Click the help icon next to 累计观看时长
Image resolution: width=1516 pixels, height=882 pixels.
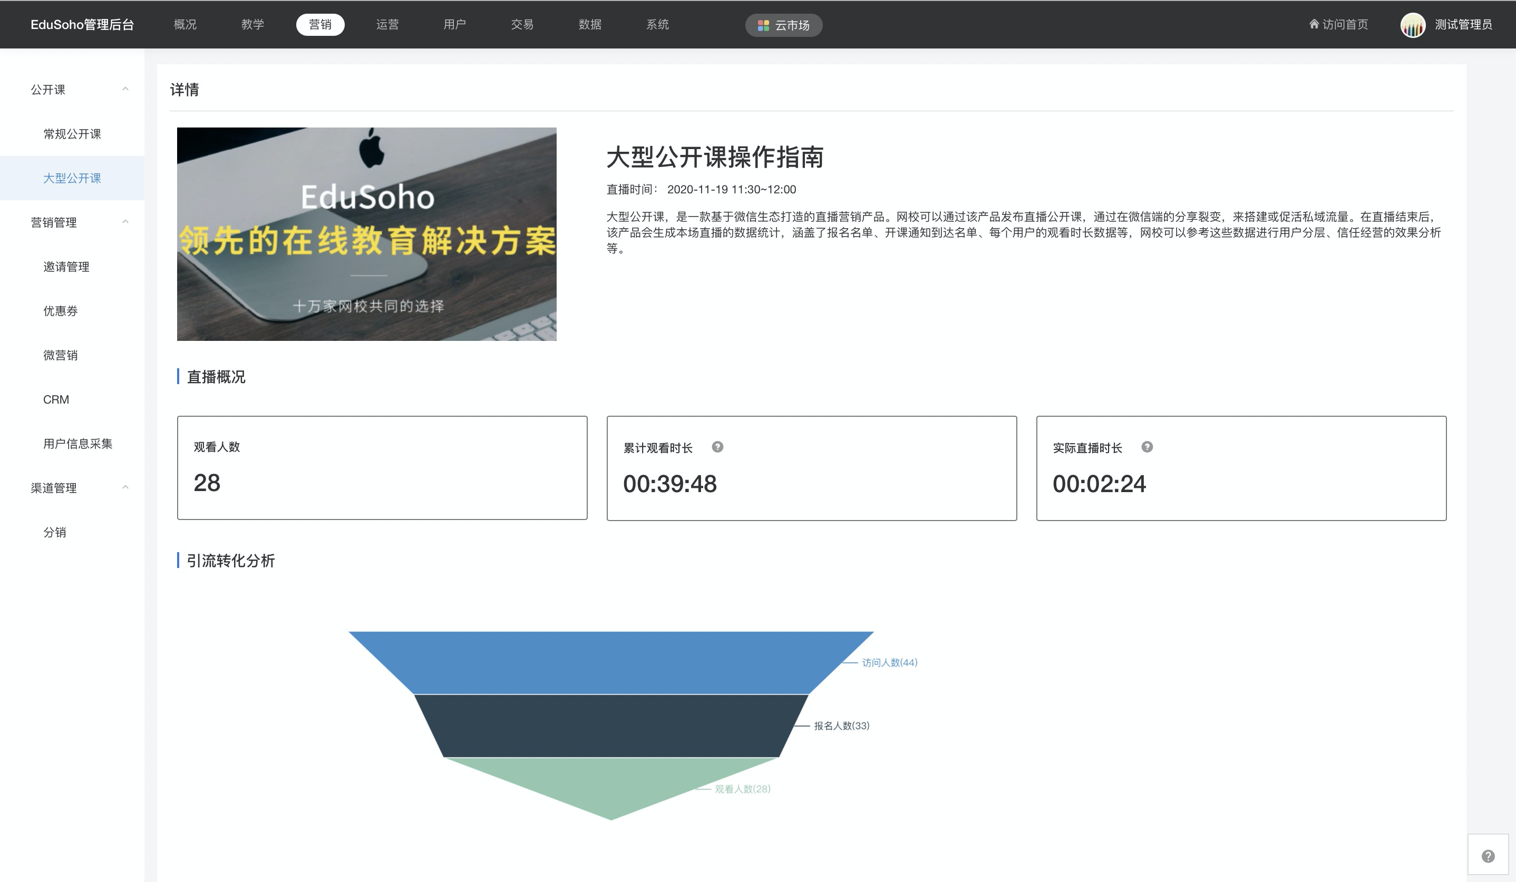pyautogui.click(x=717, y=447)
